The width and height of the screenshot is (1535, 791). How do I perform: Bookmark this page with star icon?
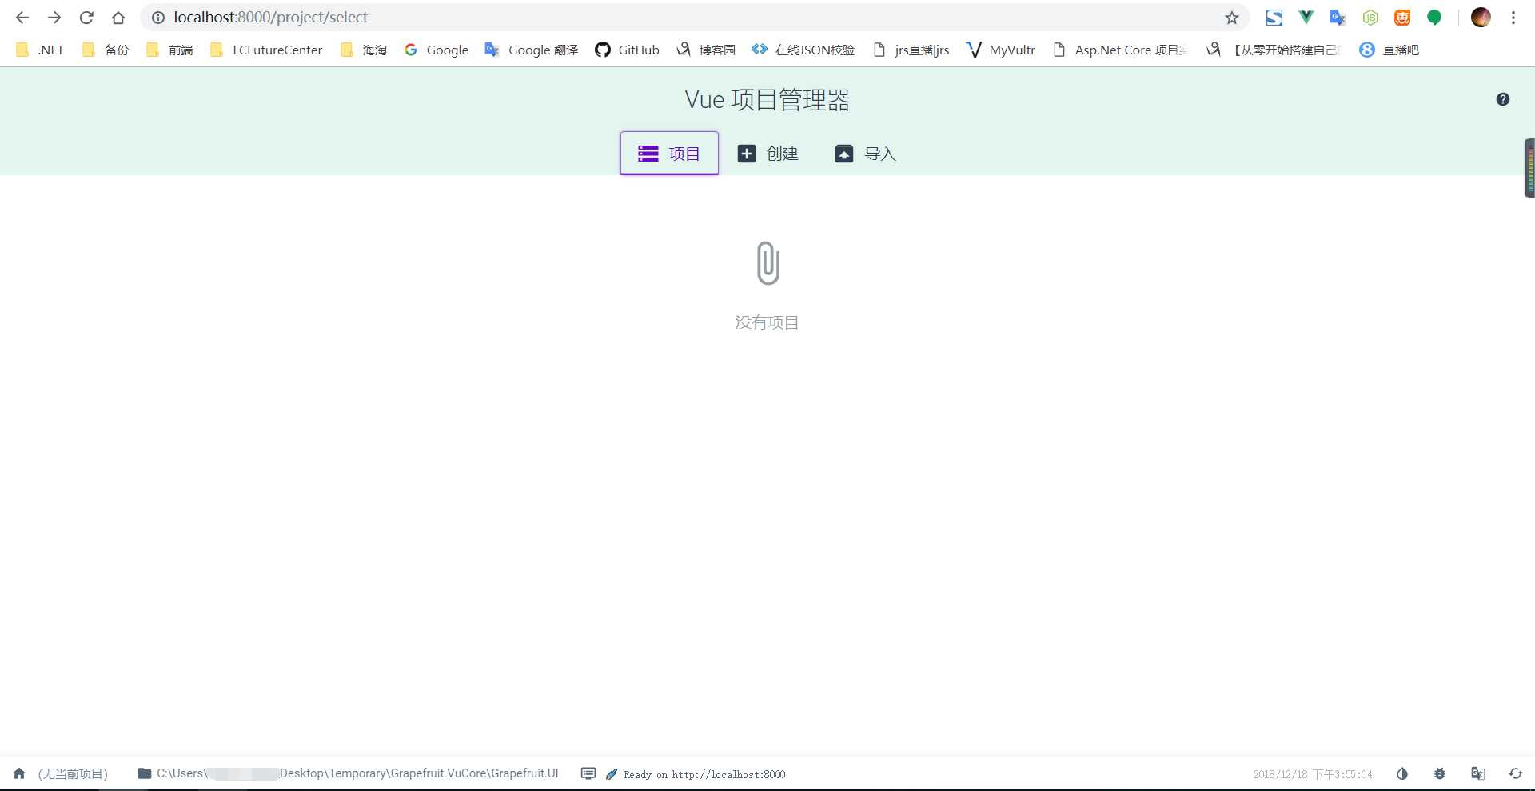click(1232, 18)
